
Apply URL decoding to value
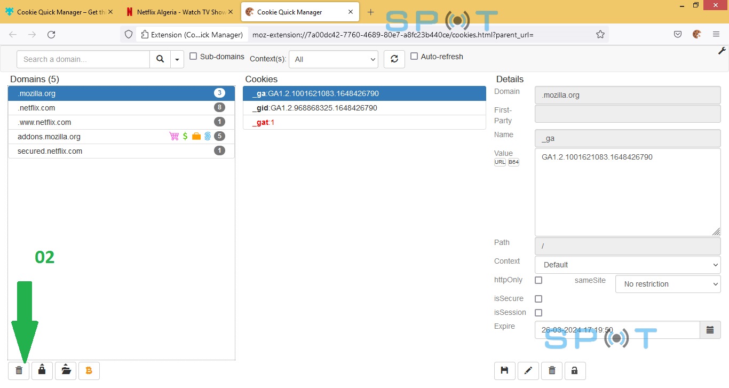click(500, 162)
